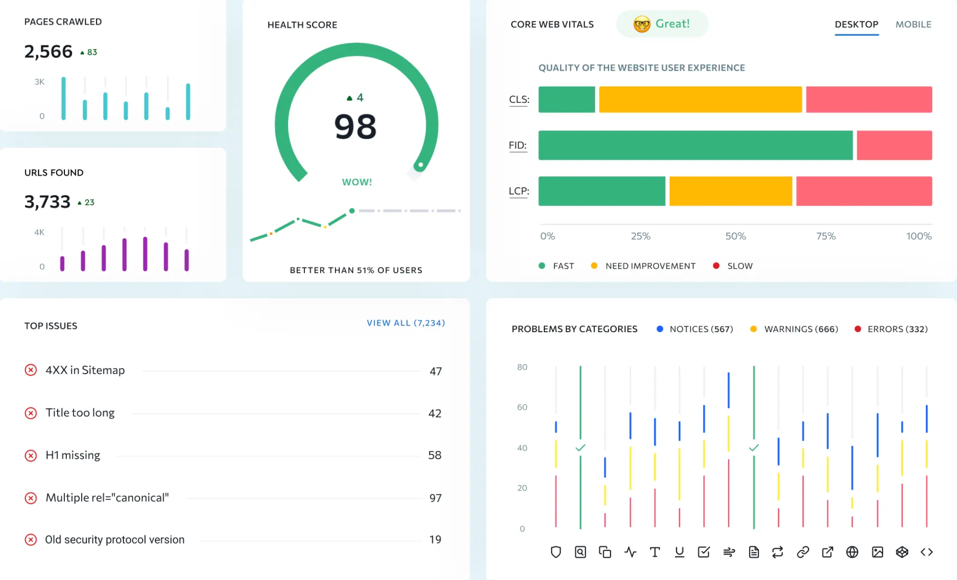
Task: Click the image category icon
Action: 877,552
